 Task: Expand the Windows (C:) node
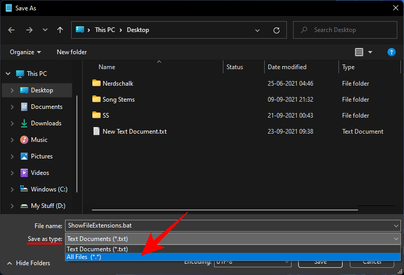tap(12, 189)
